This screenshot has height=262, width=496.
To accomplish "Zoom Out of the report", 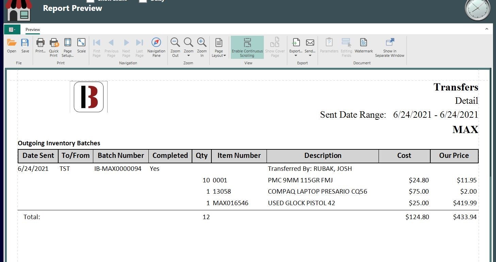I will 175,48.
